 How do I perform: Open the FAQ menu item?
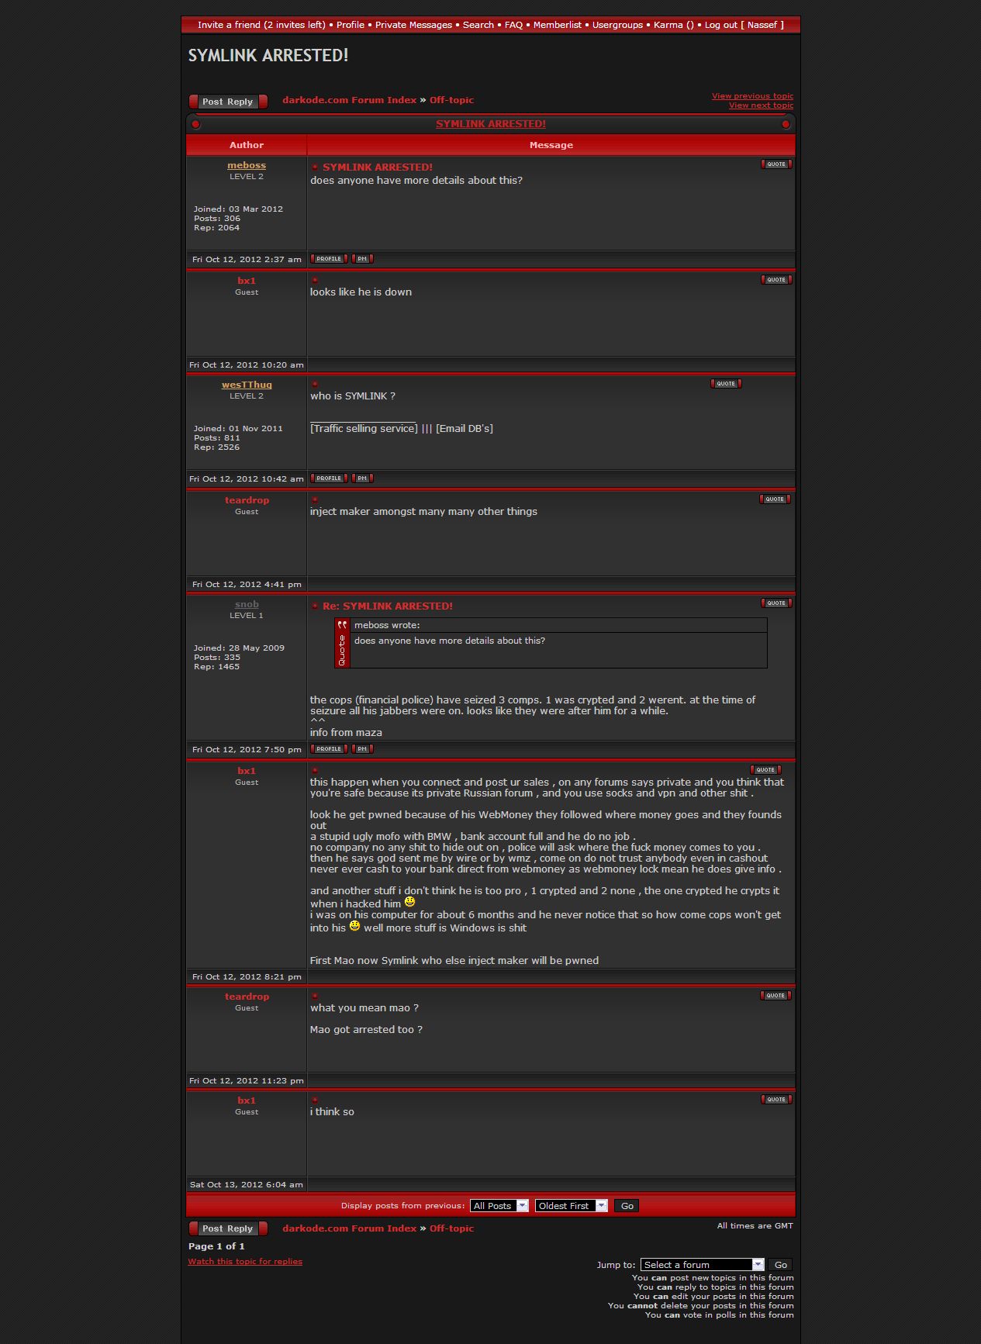point(513,25)
